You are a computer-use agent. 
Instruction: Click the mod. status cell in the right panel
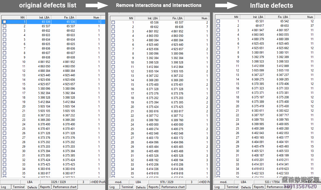(223, 182)
